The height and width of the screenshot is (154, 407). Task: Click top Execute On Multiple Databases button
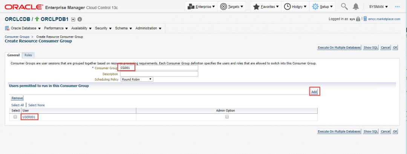tap(339, 48)
